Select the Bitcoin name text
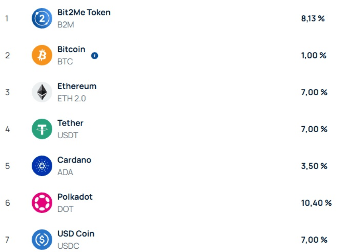 (x=71, y=49)
